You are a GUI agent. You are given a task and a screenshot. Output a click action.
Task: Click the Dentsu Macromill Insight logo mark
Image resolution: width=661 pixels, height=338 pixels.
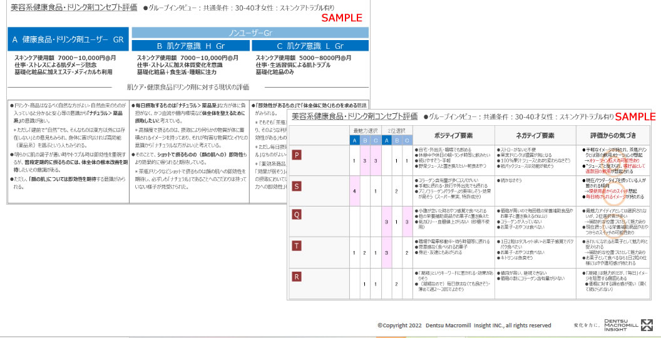(646, 325)
